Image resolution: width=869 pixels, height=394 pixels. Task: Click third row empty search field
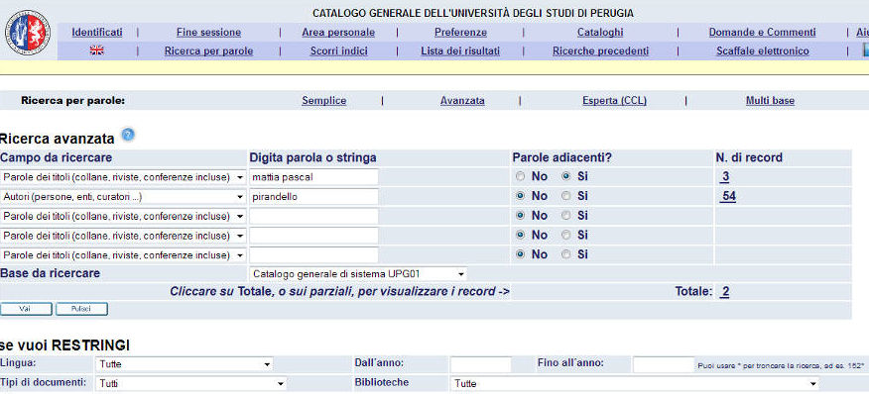(x=313, y=216)
